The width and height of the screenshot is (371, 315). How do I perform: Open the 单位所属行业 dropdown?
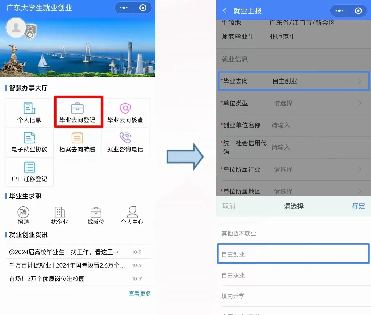click(x=293, y=169)
